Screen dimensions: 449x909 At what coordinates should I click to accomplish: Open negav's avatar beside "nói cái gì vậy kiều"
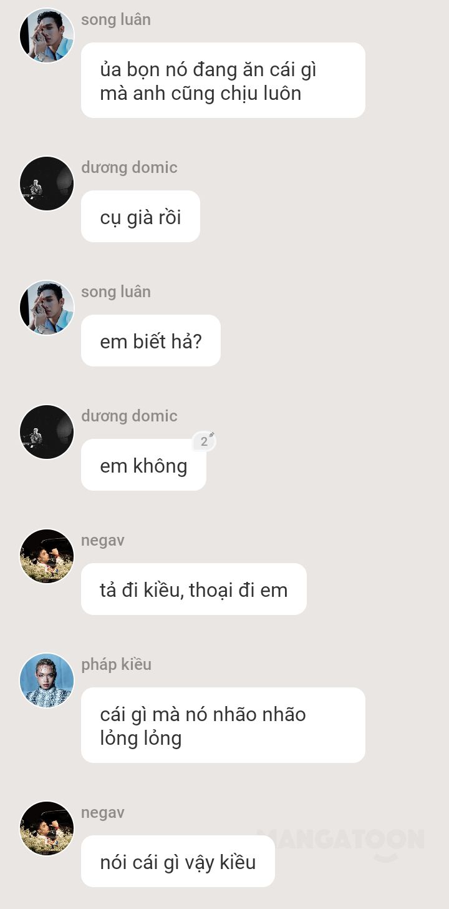point(47,828)
